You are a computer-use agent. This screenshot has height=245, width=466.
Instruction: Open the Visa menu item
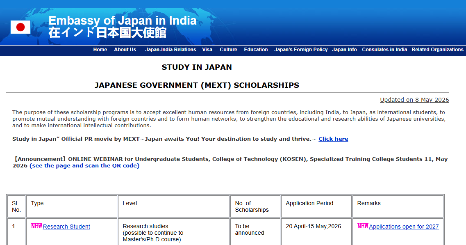pos(207,50)
